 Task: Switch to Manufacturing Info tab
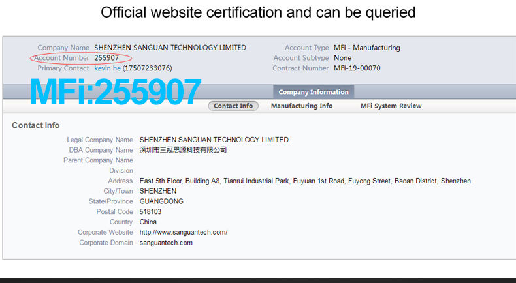[x=302, y=106]
